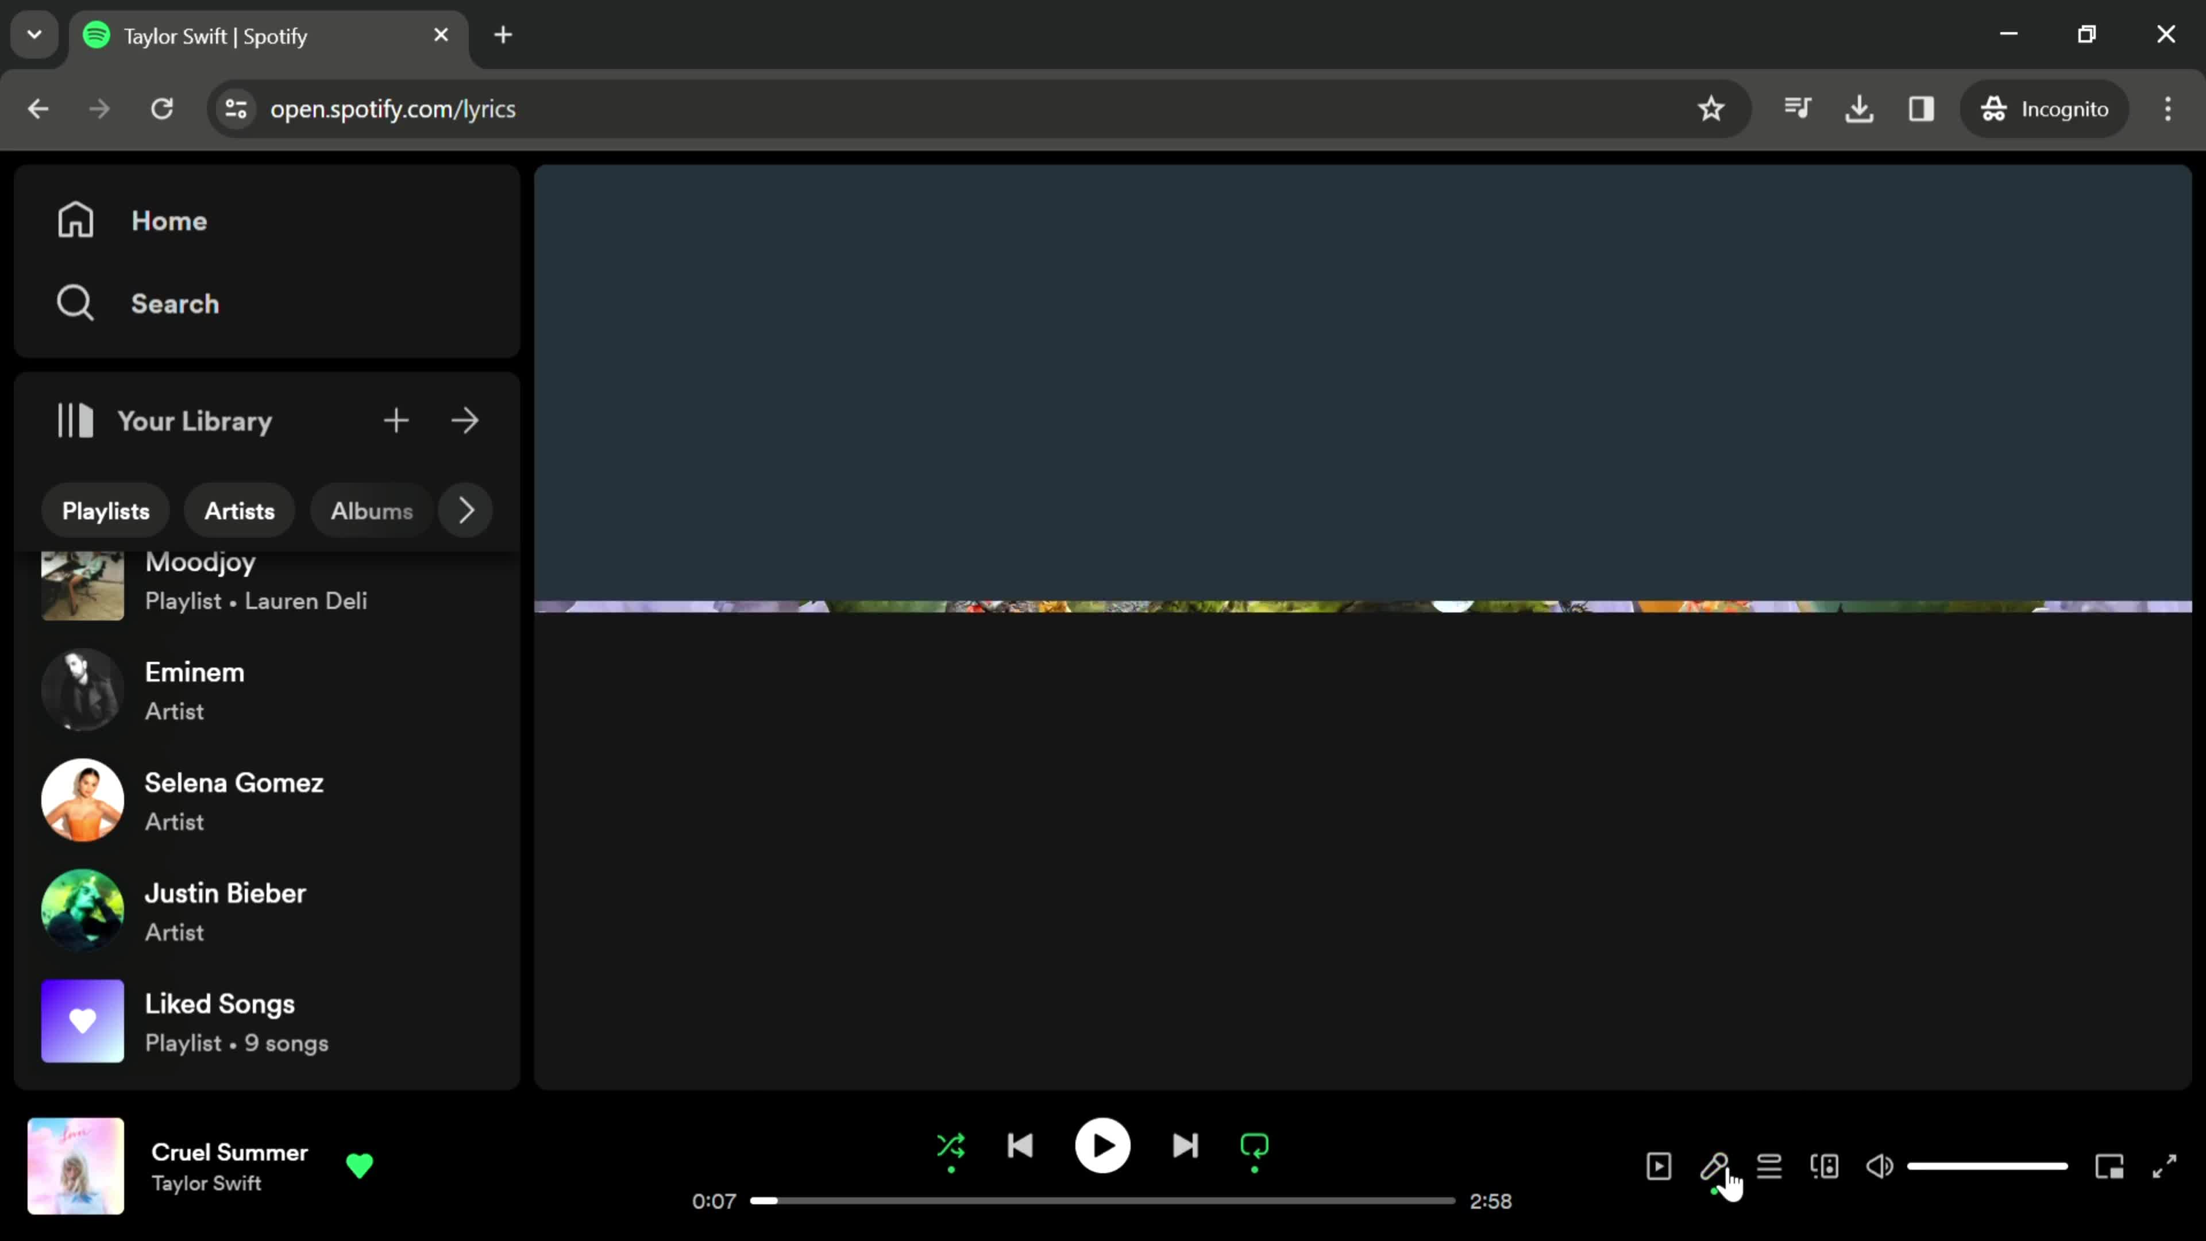Open the tab search dropdown
The height and width of the screenshot is (1241, 2206).
point(34,35)
